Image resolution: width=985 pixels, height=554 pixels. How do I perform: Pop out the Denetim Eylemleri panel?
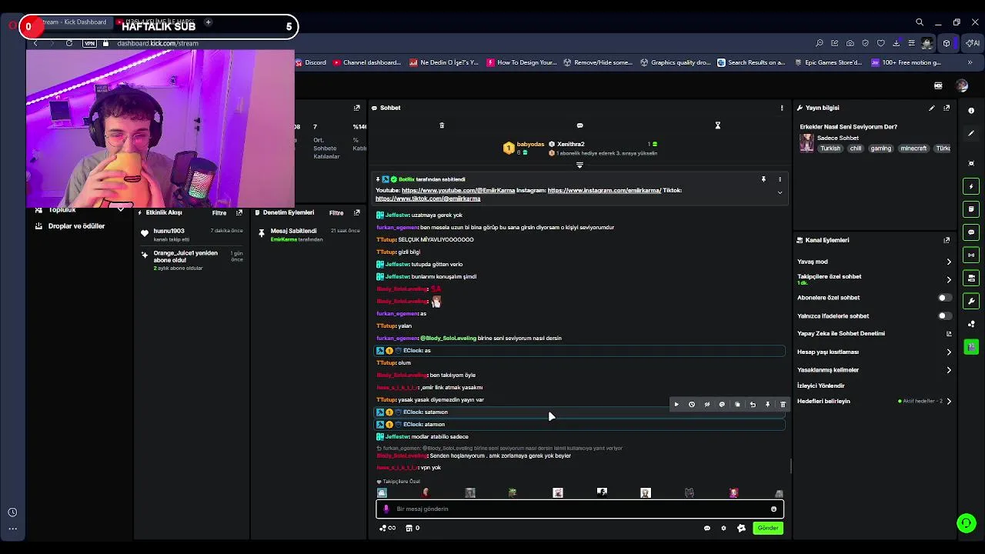pos(357,213)
